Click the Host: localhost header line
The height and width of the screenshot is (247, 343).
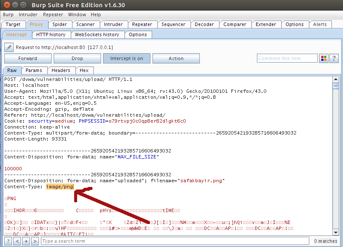[26, 85]
